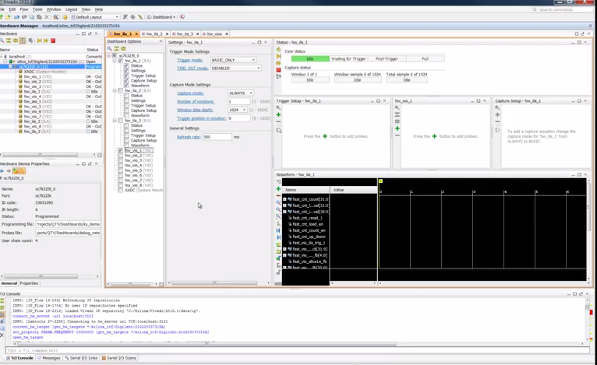Click the search icon in Dashboard Options
This screenshot has height=365, width=597.
110,49
